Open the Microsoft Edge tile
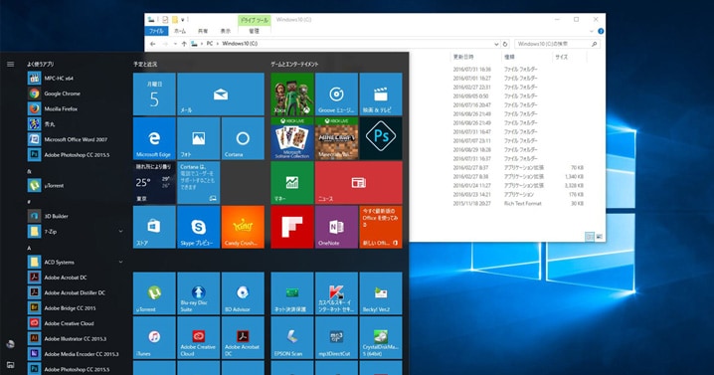 (154, 138)
